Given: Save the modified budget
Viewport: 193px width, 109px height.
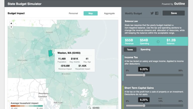Looking at the screenshot, I should click(x=173, y=13).
